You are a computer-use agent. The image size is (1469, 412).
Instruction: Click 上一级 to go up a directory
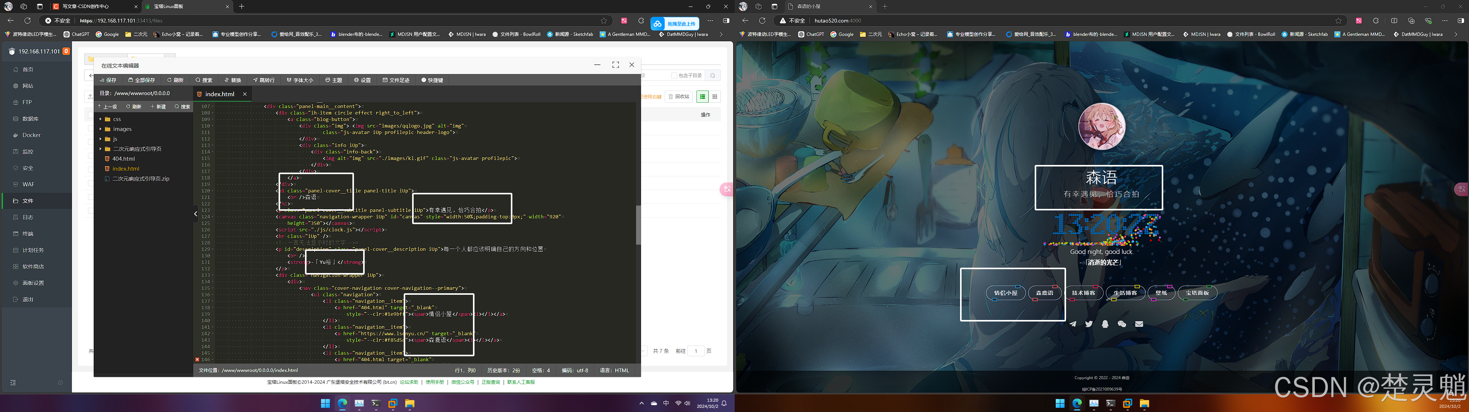tap(107, 107)
